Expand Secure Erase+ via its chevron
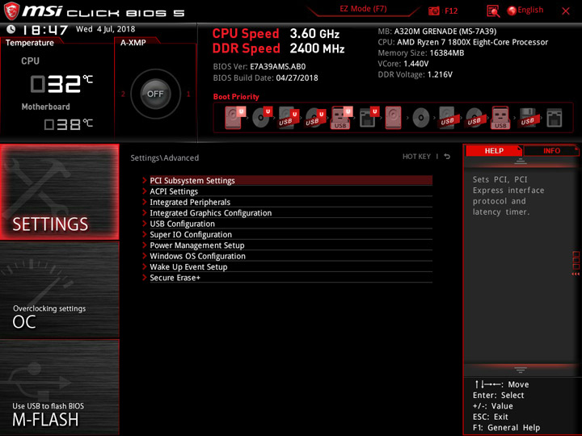 [145, 277]
